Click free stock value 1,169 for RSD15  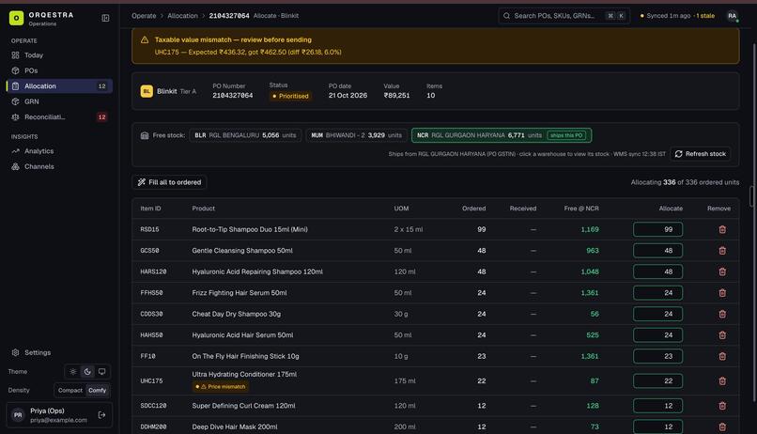(590, 229)
